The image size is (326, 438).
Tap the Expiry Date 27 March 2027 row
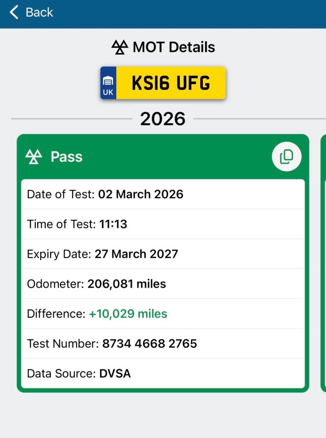pos(163,254)
